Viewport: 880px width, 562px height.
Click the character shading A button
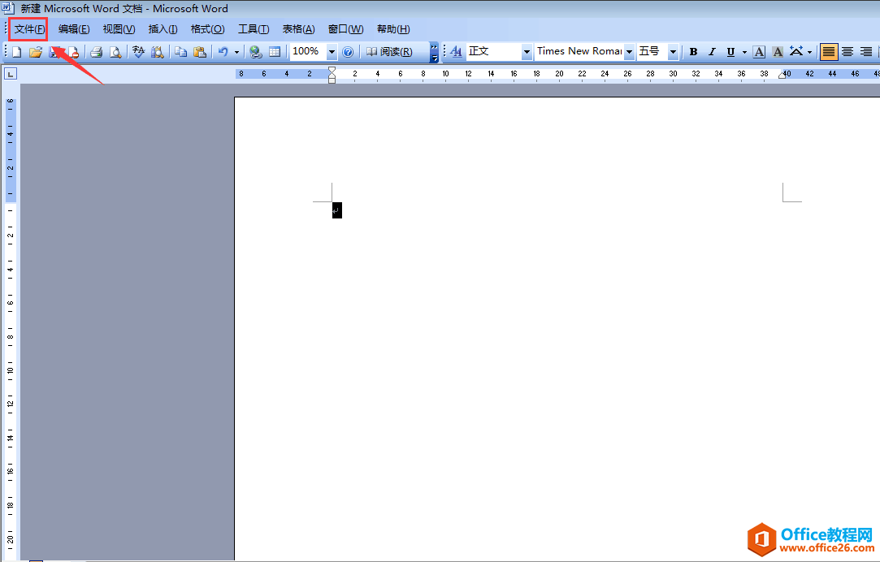[x=778, y=52]
